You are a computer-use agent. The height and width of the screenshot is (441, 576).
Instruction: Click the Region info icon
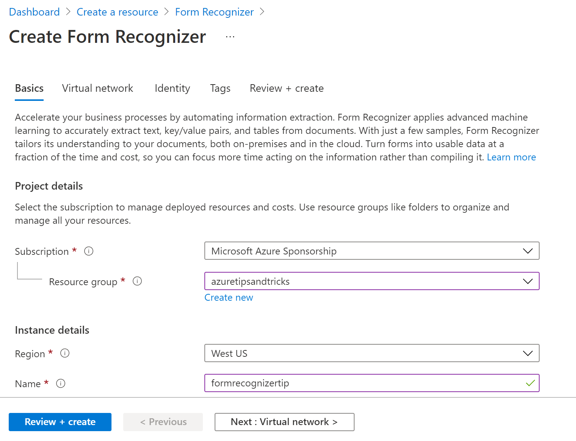pos(65,353)
